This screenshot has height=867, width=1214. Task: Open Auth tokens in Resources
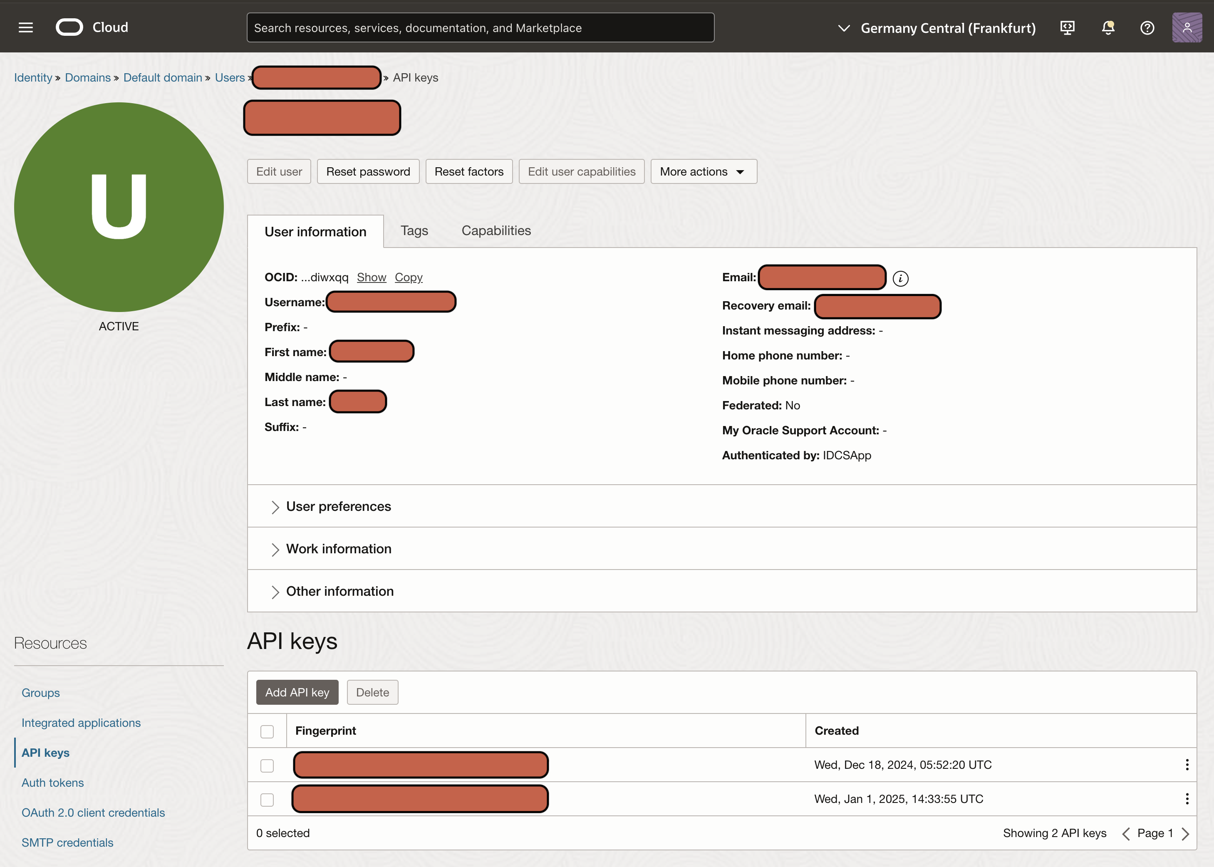tap(52, 783)
